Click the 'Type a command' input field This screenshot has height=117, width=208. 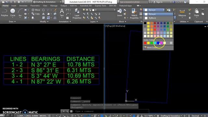(x=111, y=111)
